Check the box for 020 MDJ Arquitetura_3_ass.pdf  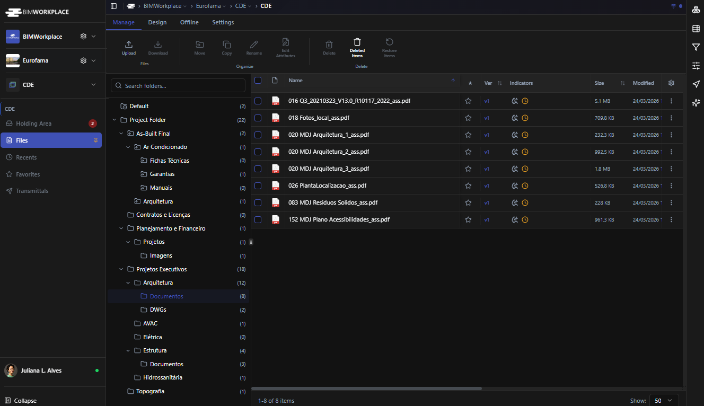tap(258, 169)
